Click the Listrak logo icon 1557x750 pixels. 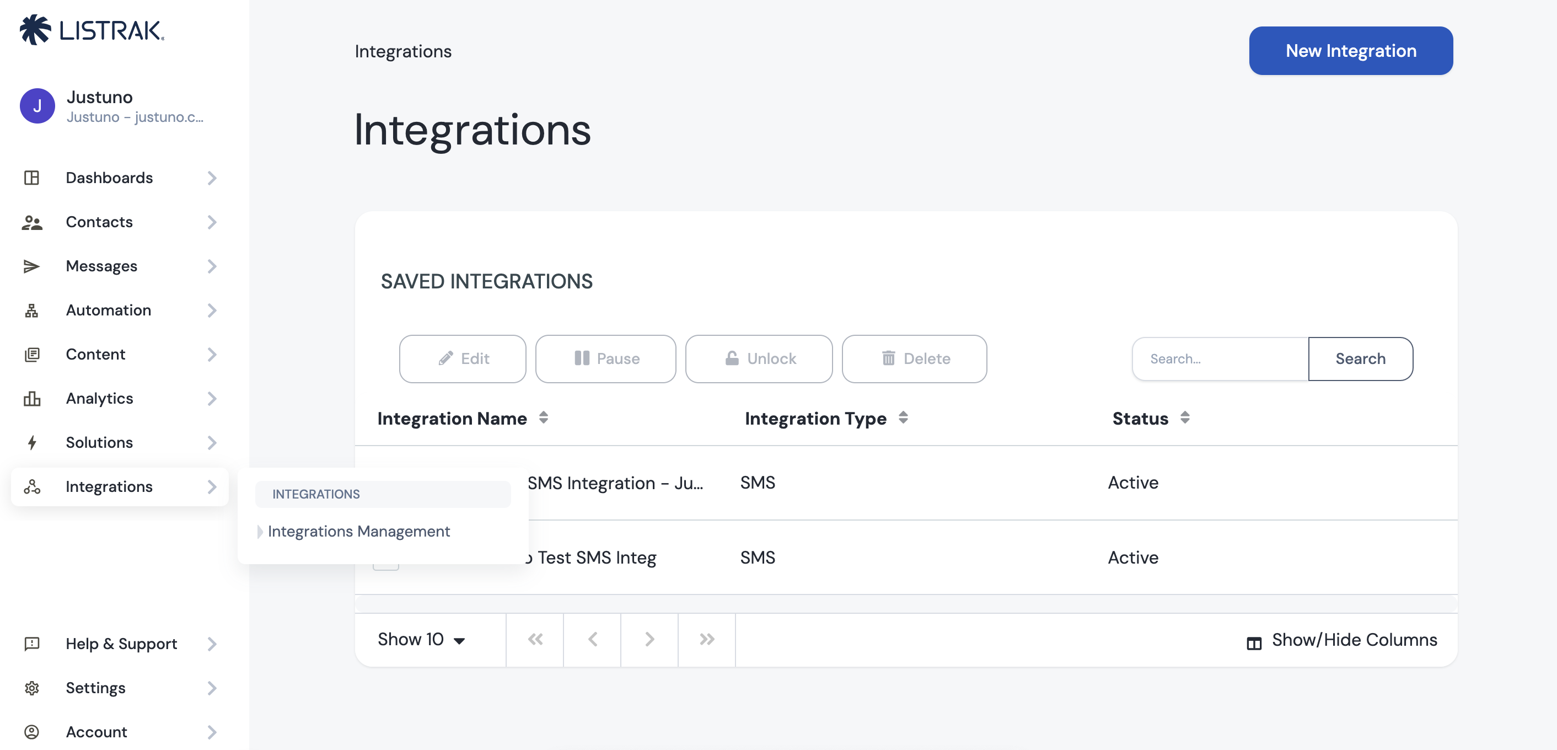coord(35,30)
